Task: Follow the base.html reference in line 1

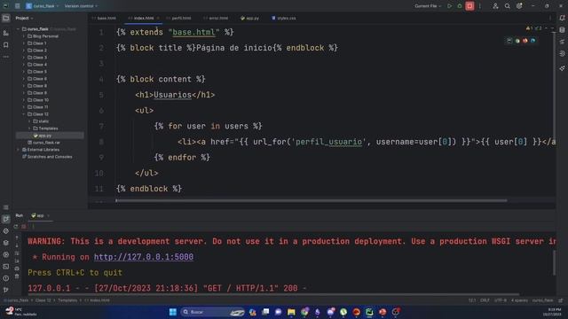Action: coord(193,32)
